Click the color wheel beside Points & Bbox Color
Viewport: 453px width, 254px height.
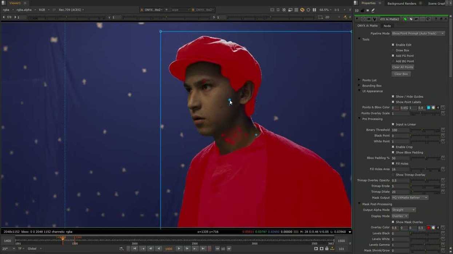[x=433, y=108]
